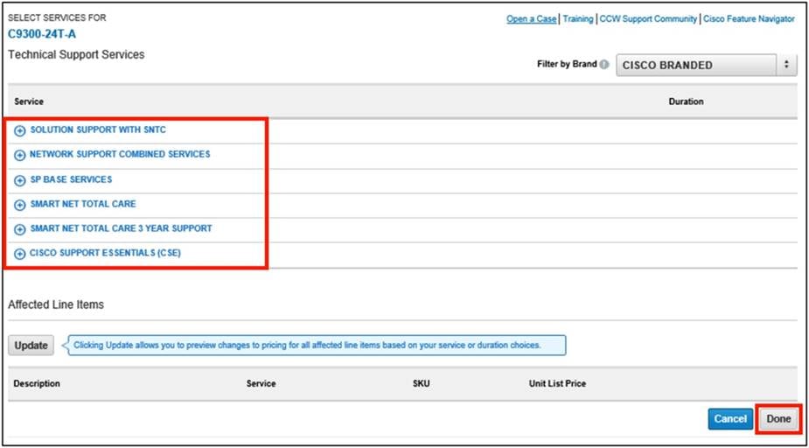Expand Smart Net Total Care plus icon
This screenshot has width=809, height=448.
tap(19, 205)
